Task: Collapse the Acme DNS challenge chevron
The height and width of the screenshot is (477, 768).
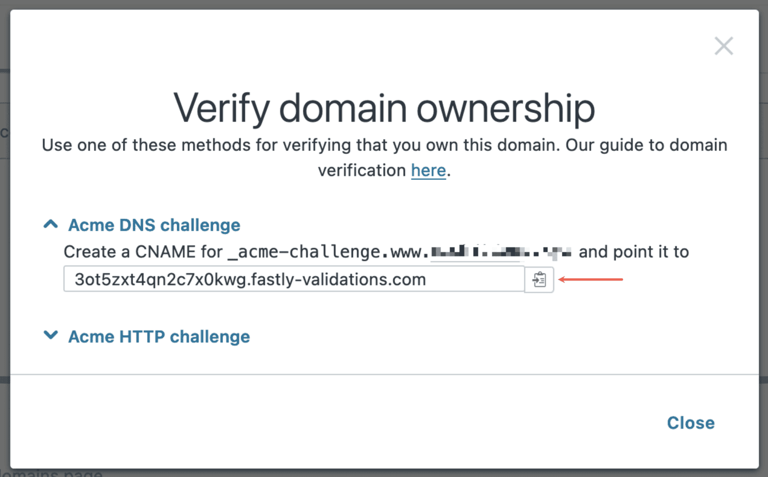Action: coord(50,224)
